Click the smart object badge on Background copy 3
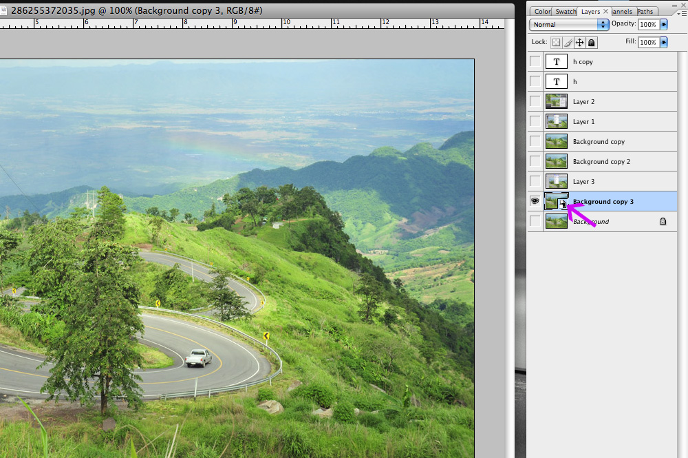The image size is (688, 458). (563, 205)
